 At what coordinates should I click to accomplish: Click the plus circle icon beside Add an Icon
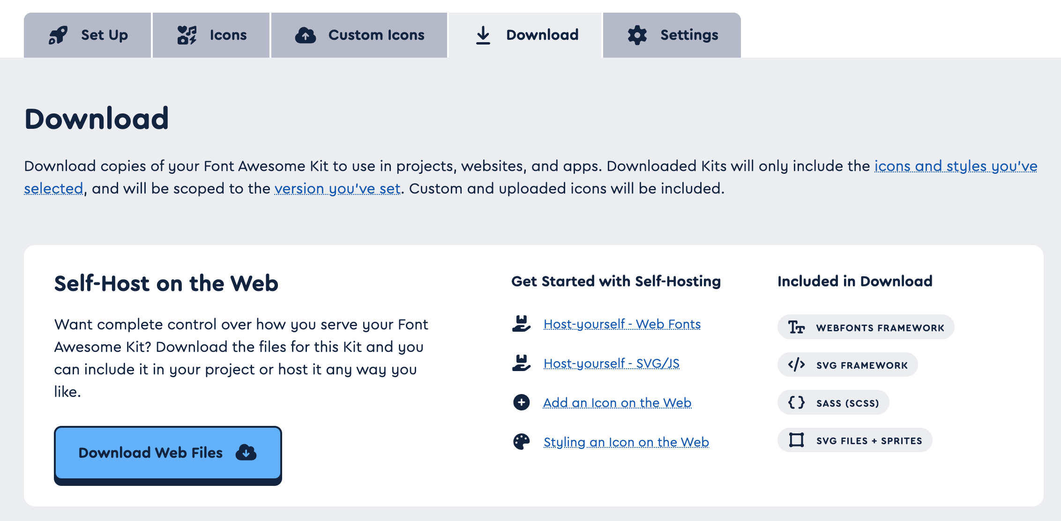click(x=521, y=402)
